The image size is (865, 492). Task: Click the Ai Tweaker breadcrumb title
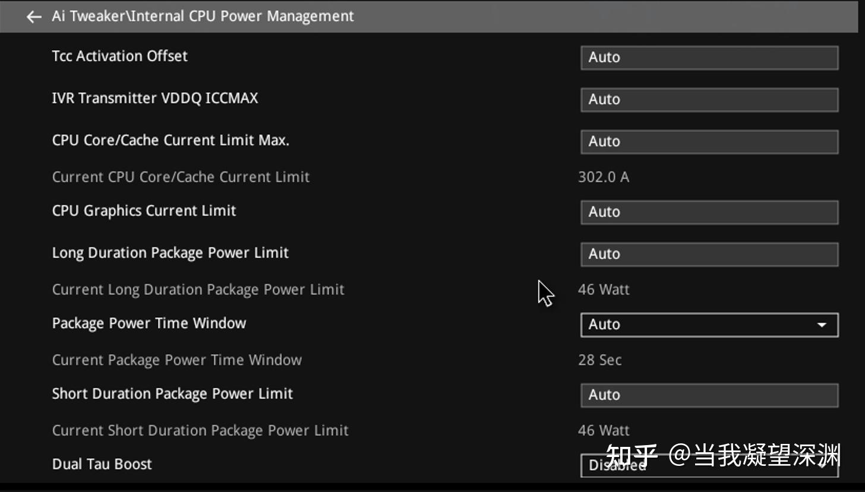203,16
